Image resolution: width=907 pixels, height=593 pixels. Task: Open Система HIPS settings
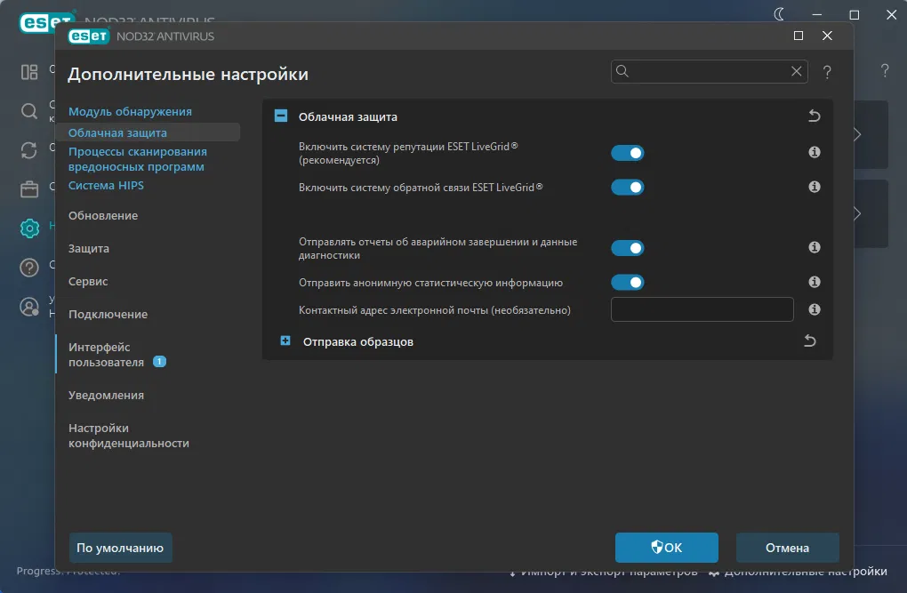pyautogui.click(x=106, y=186)
